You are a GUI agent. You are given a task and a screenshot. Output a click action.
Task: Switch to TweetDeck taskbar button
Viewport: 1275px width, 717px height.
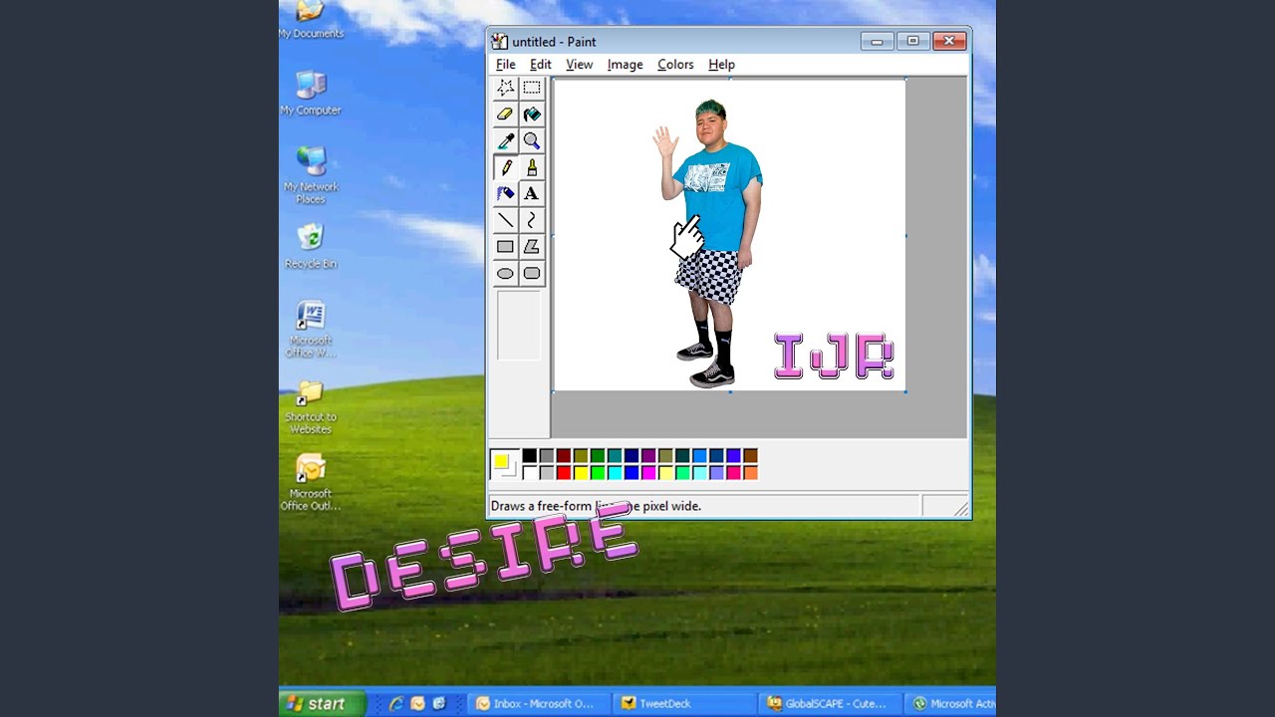[x=683, y=703]
